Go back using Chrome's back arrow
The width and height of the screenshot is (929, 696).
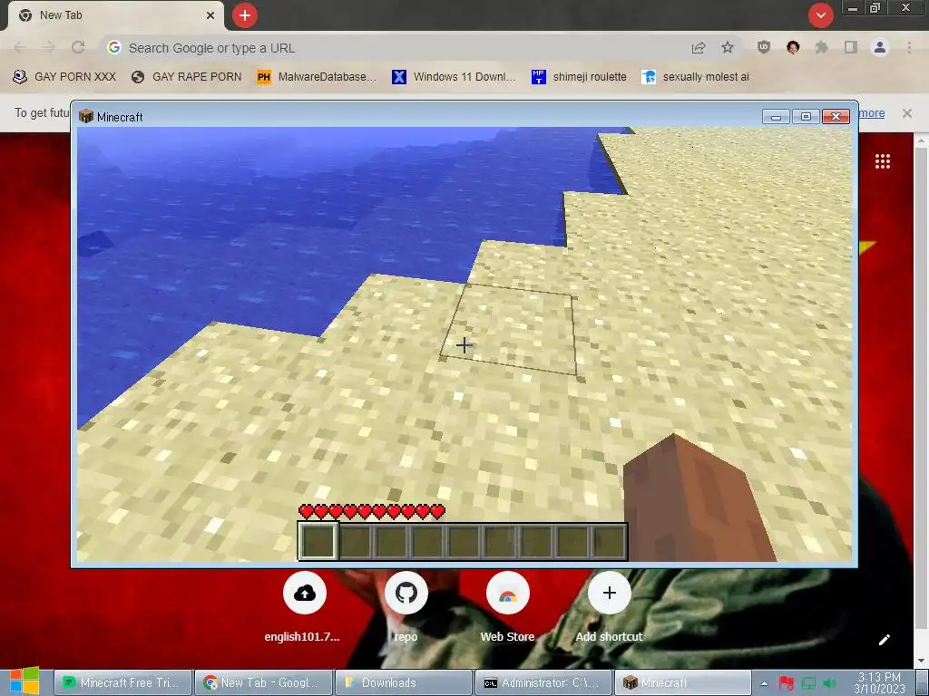[20, 47]
